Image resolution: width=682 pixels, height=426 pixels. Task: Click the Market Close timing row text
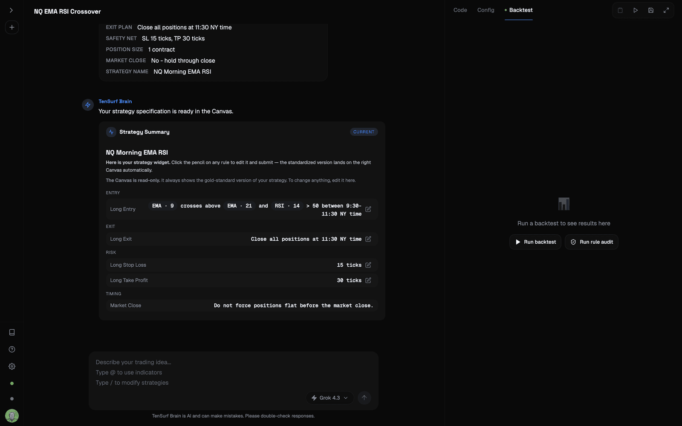click(293, 305)
